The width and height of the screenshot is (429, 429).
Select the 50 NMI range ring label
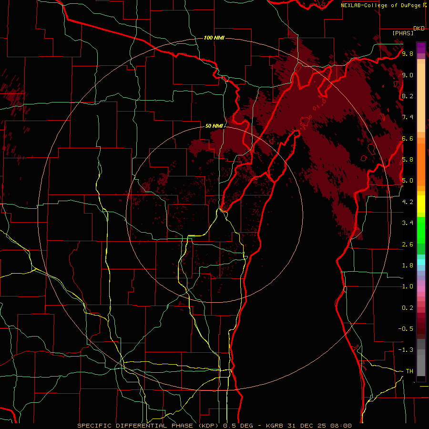(214, 126)
